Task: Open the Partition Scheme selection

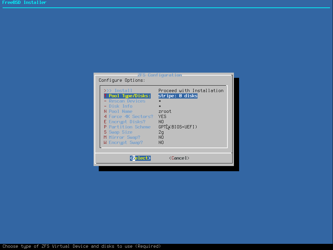Action: (x=129, y=127)
